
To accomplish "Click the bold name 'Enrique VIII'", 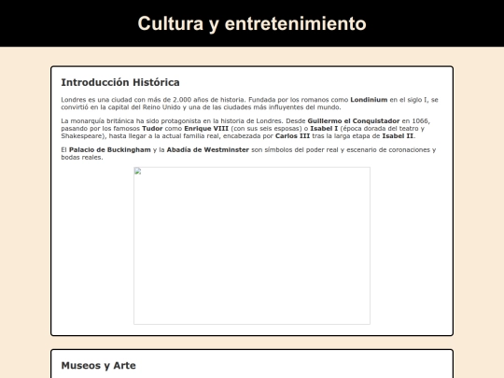I will pos(206,128).
